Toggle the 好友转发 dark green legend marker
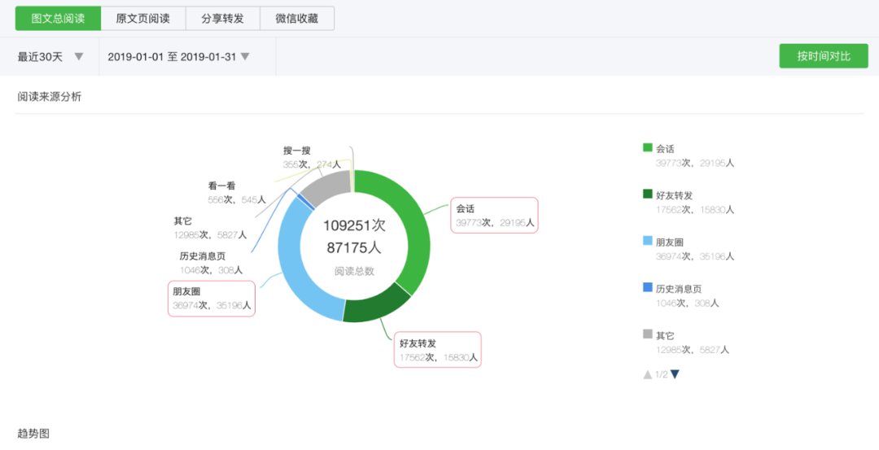 [648, 194]
